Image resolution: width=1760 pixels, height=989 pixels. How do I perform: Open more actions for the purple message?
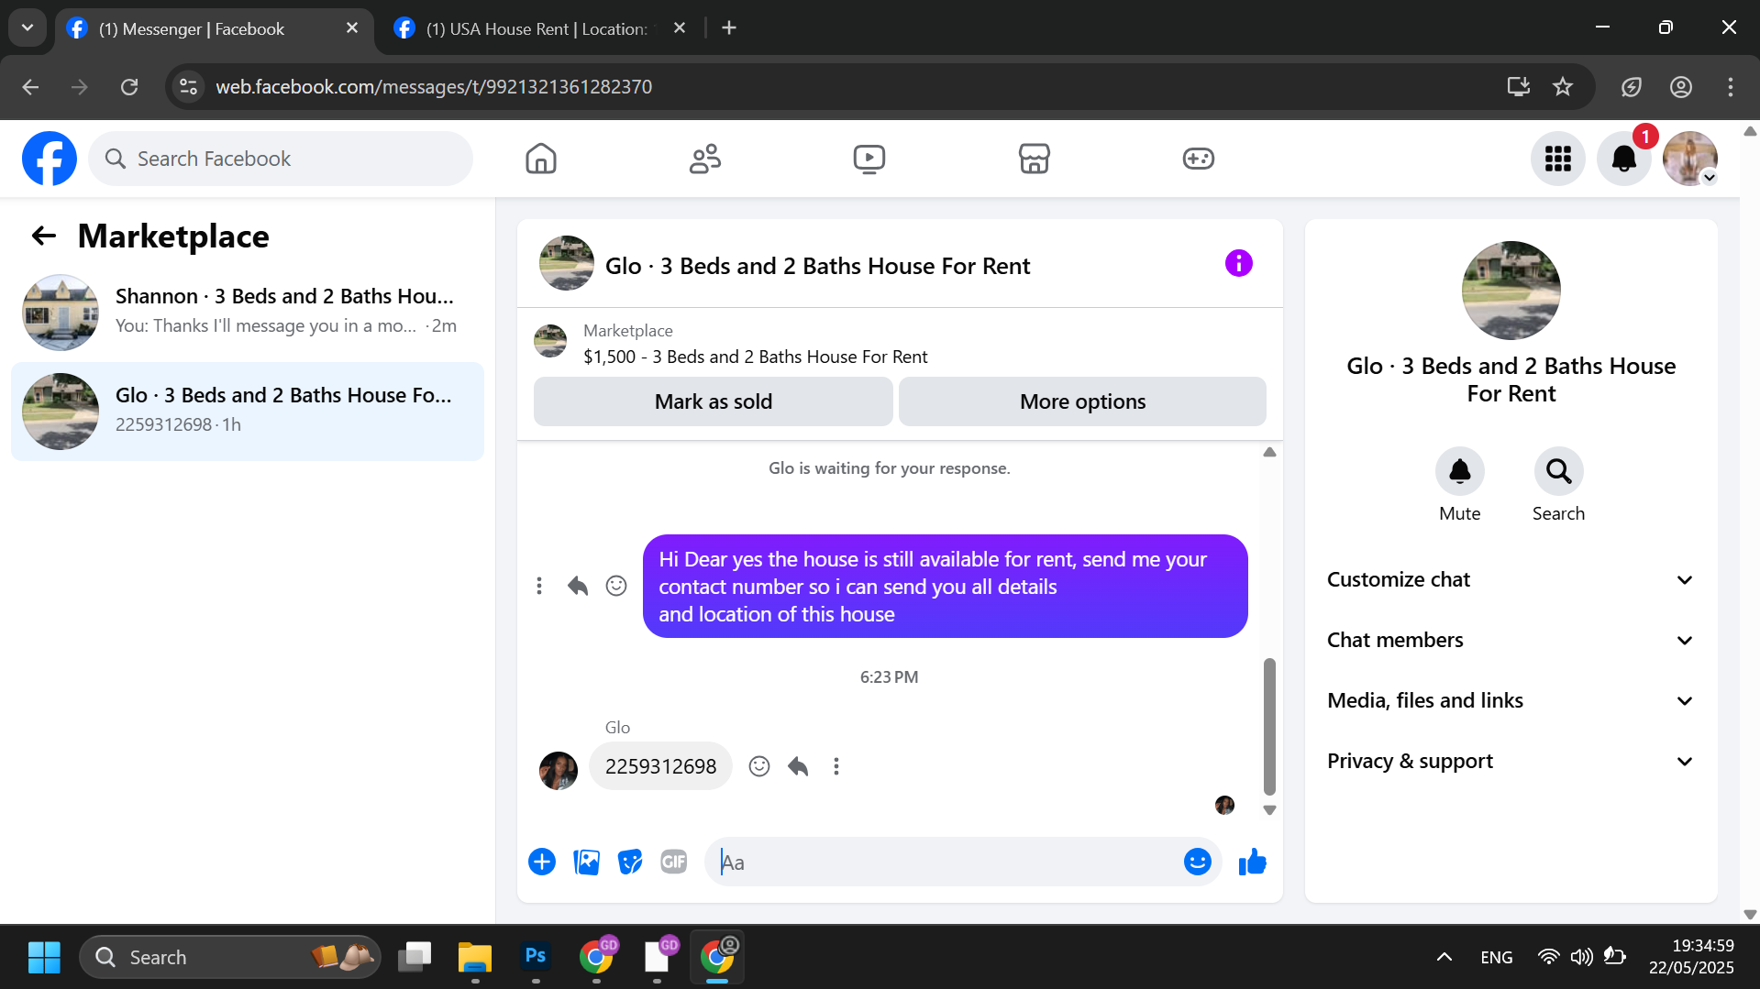pyautogui.click(x=539, y=586)
